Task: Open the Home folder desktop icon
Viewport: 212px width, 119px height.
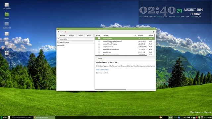Action: pos(7,16)
